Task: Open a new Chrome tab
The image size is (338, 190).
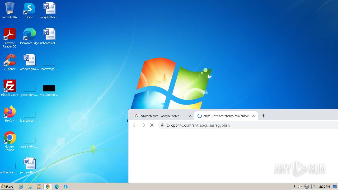Action: point(263,116)
